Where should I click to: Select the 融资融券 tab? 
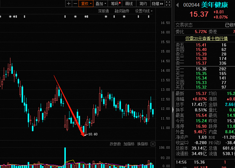tap(122, 11)
